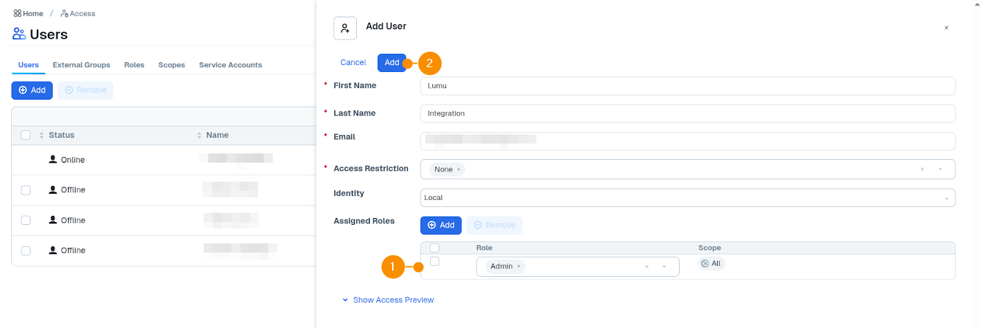Click into the First Name field
This screenshot has width=981, height=328.
[x=687, y=86]
